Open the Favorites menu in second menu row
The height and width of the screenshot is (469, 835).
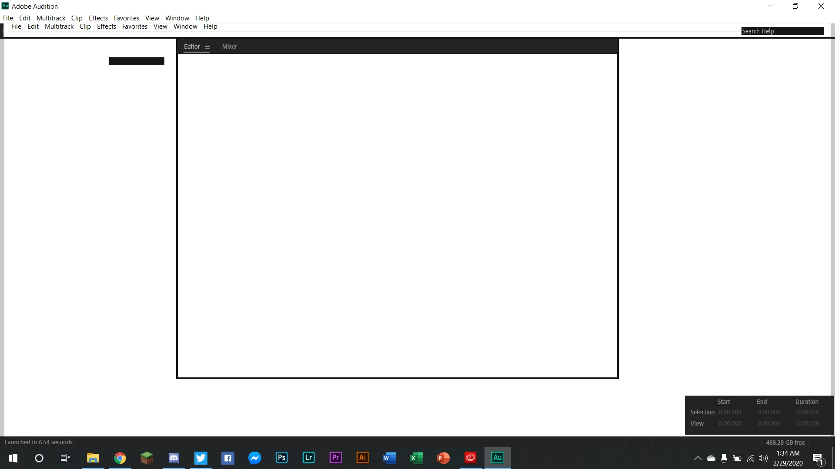click(x=135, y=26)
